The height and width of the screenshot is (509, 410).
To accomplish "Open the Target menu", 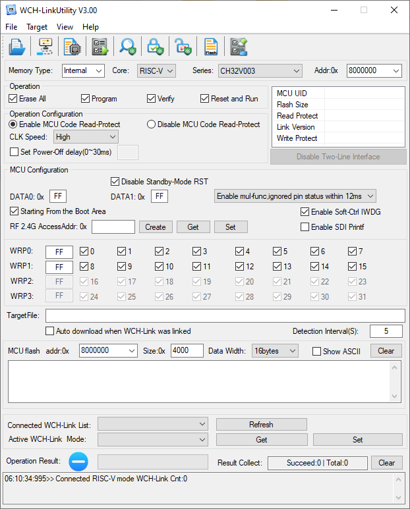I will (x=37, y=27).
